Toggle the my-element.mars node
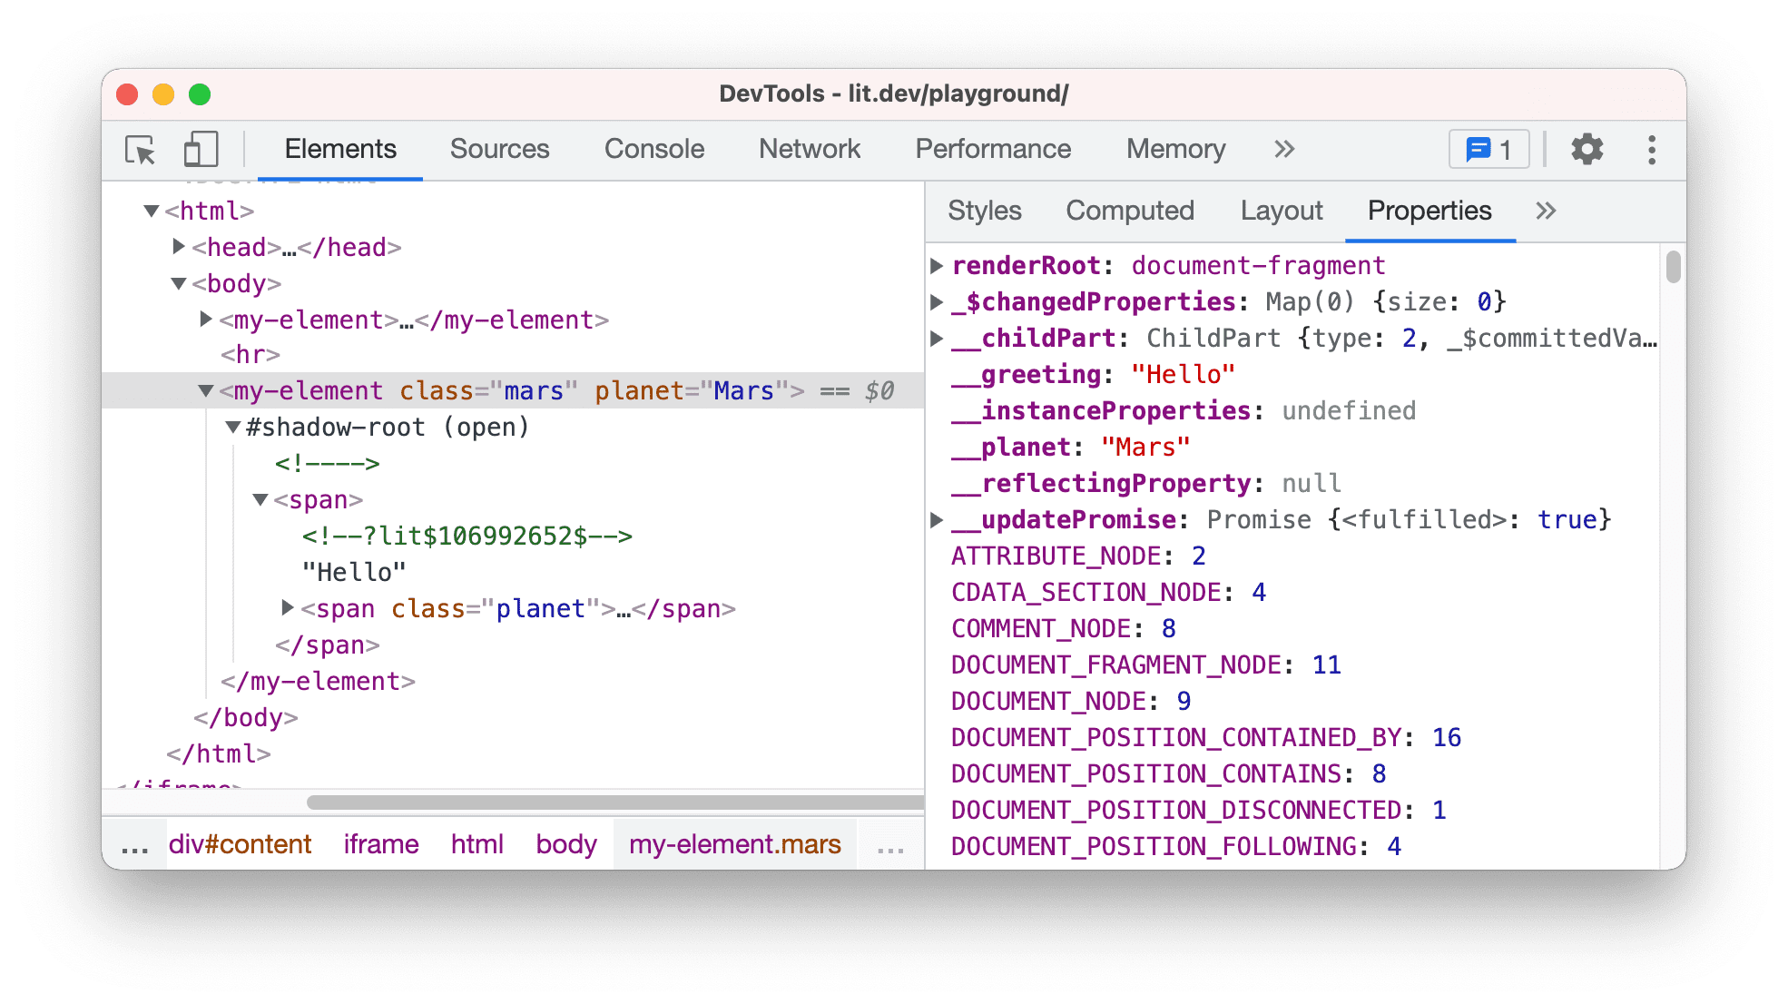This screenshot has height=1004, width=1788. point(205,389)
